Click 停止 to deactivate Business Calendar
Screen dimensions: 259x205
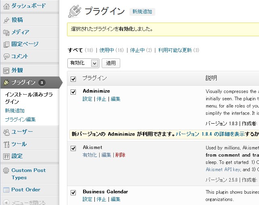pyautogui.click(x=101, y=199)
